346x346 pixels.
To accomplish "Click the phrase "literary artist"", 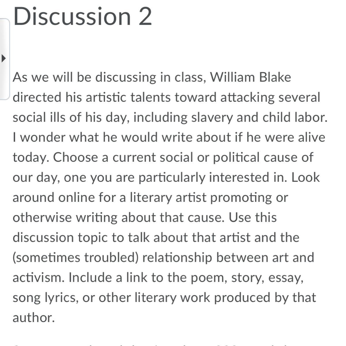I will coord(168,198).
